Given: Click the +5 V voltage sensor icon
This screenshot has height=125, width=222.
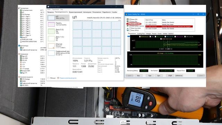Looking at the screenshot, I should 21,65.
